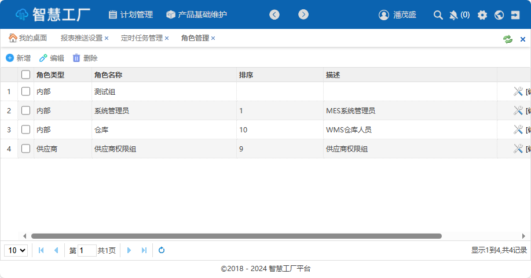Open the page size dropdown showing 10
Viewport: 531px width, 278px height.
point(16,250)
